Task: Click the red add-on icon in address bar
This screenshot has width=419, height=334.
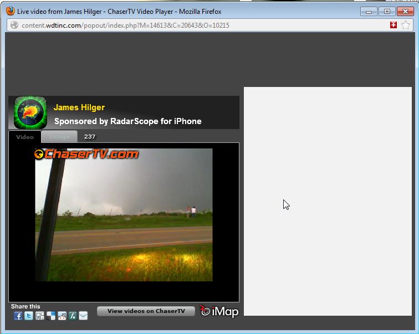Action: 394,25
